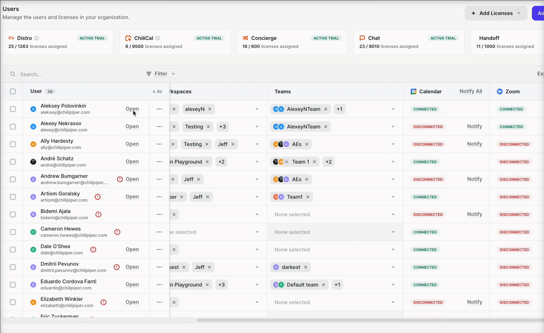The height and width of the screenshot is (333, 544).
Task: Click warning icon next to Dale O'Shea
Action: point(93,250)
